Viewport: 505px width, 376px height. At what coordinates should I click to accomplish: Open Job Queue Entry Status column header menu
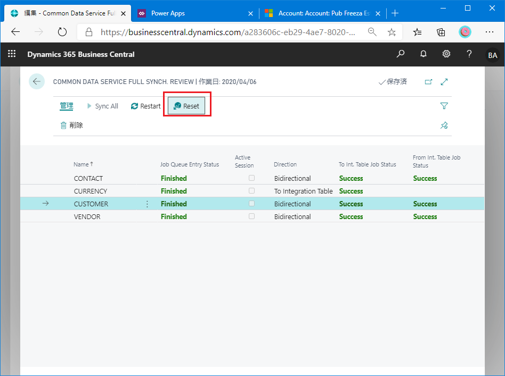190,164
